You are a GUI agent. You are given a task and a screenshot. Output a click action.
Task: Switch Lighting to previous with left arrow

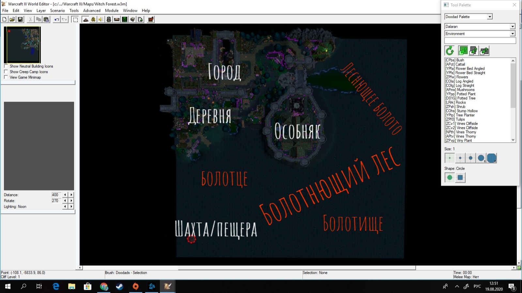coord(65,206)
